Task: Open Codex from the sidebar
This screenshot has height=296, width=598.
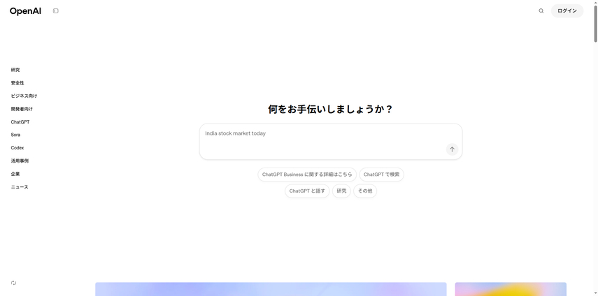Action: click(x=17, y=148)
